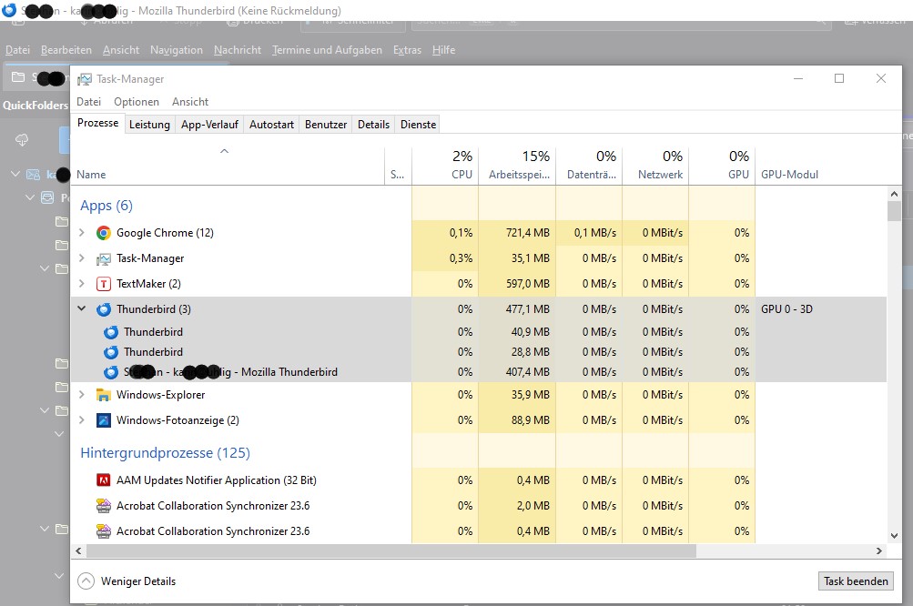Click the horizontal scrollbar in process list
Screen dimensions: 913x606
[x=391, y=551]
